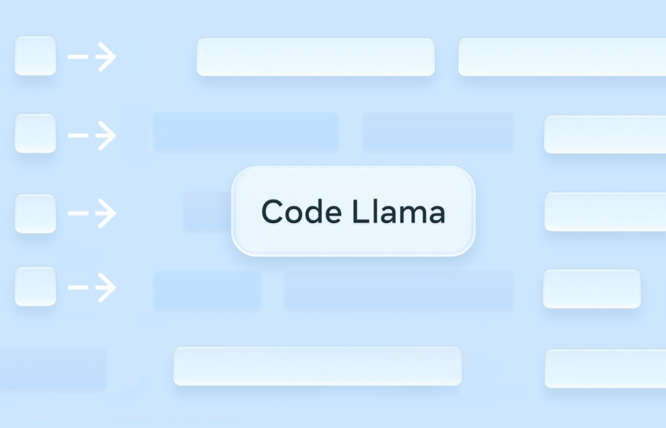Click the arrow icon in the fourth row
This screenshot has height=428, width=666.
pos(92,287)
